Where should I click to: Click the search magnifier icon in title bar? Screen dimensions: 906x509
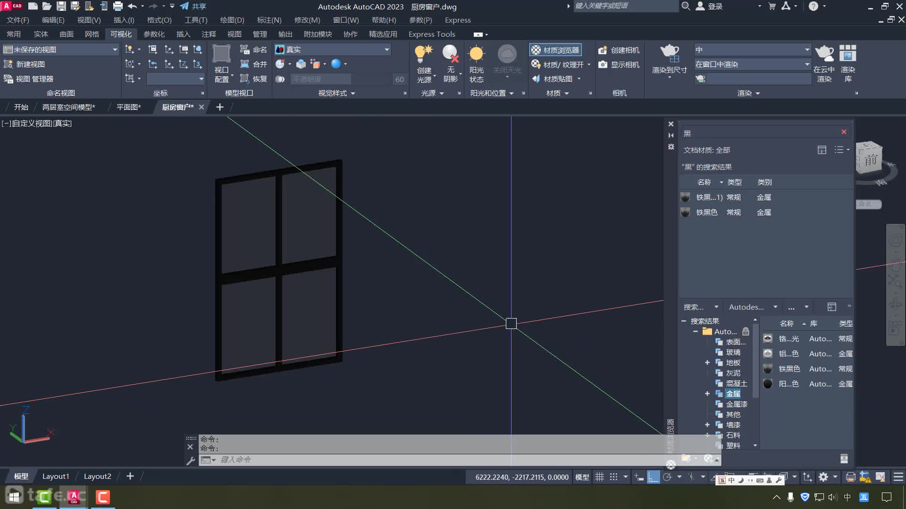click(x=686, y=6)
